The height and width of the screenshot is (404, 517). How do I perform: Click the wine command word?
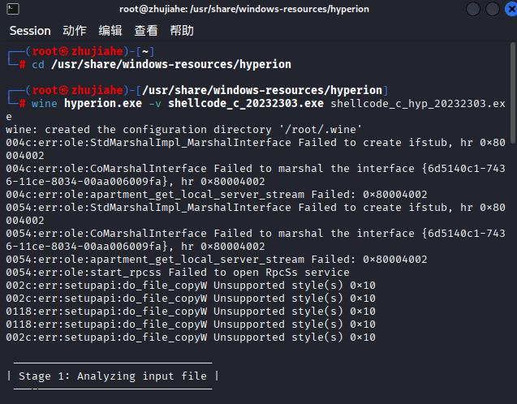pos(44,104)
